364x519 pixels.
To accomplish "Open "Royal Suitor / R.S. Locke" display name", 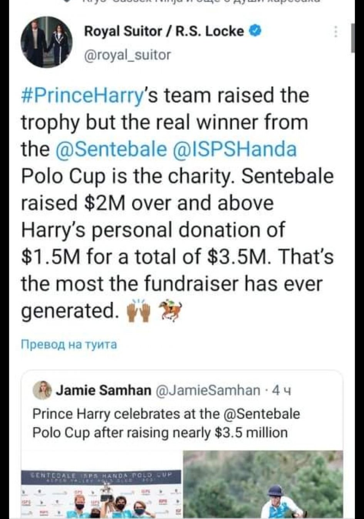I will pyautogui.click(x=164, y=31).
